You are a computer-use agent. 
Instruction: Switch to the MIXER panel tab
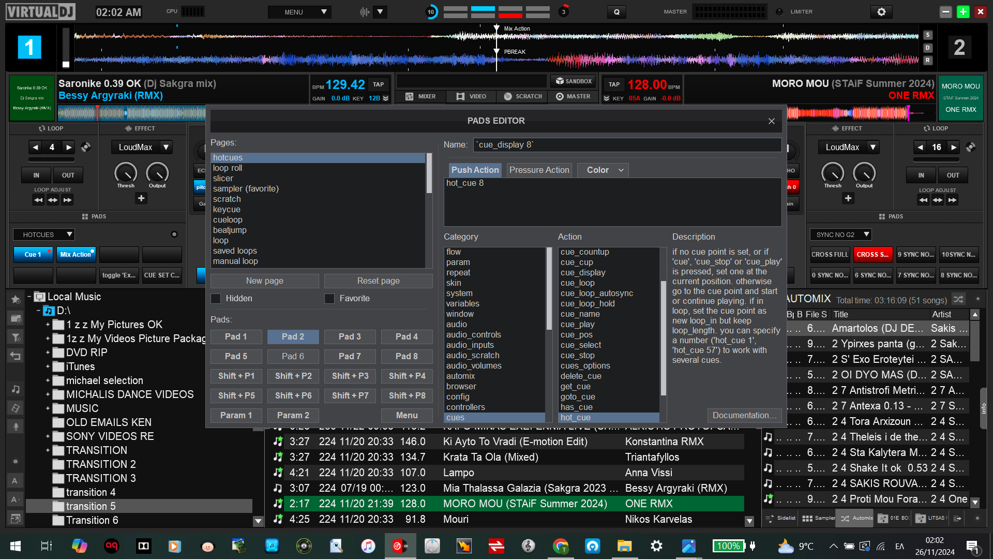coord(420,96)
